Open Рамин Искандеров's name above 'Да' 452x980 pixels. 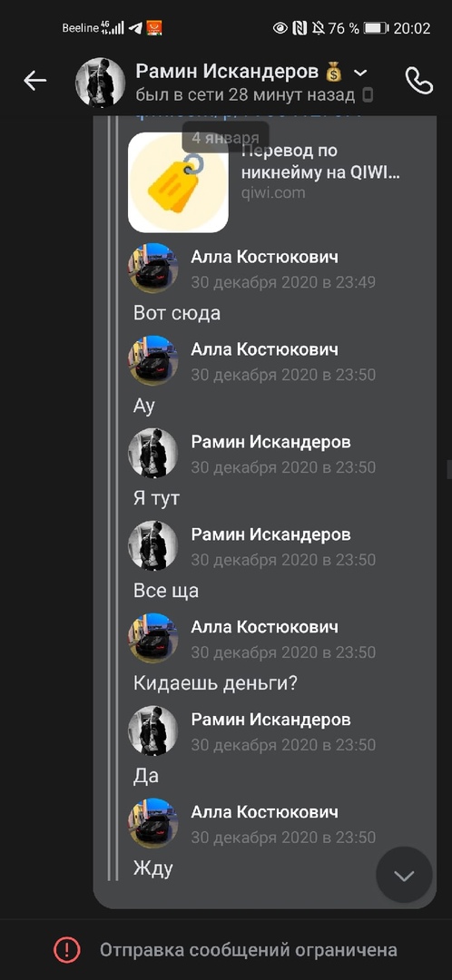pos(270,720)
